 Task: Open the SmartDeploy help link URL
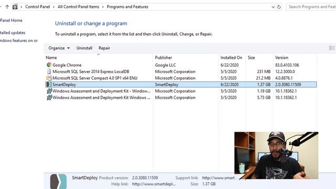(x=154, y=184)
